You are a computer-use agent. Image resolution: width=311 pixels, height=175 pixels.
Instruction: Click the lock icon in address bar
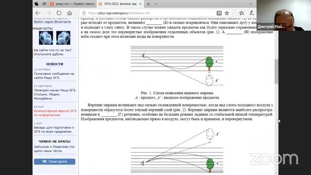(x=84, y=13)
